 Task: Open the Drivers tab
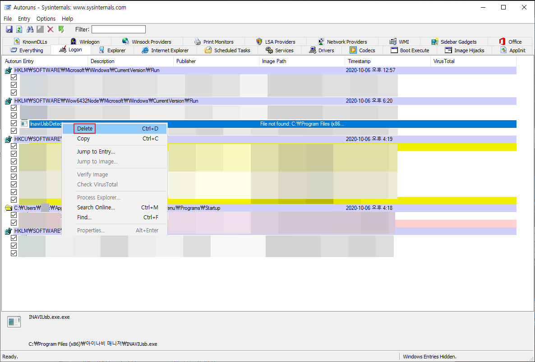tap(322, 50)
